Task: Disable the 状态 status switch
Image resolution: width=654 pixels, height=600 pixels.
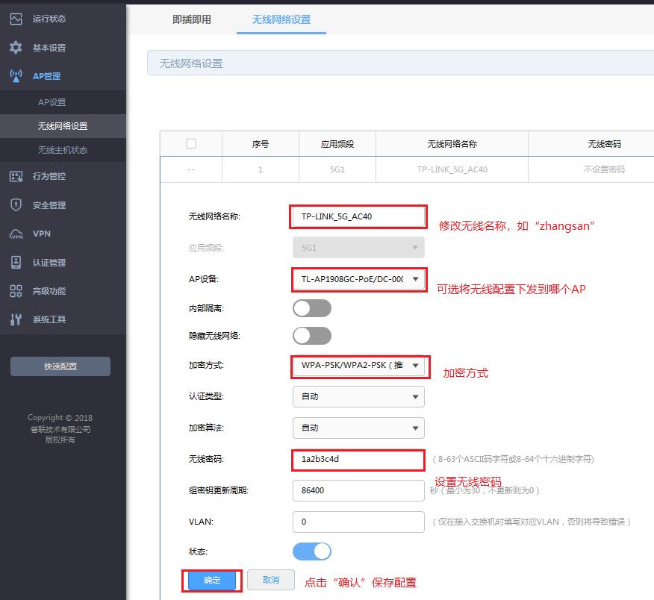Action: click(311, 551)
